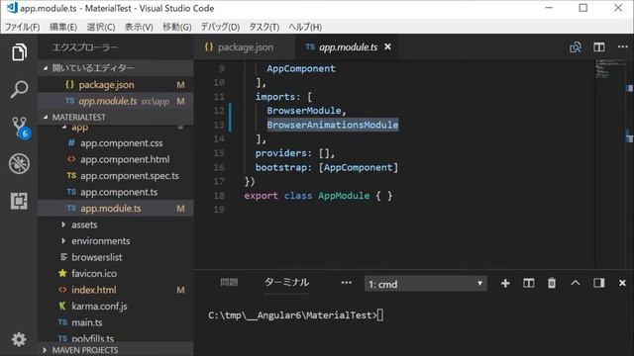Open editor more actions ellipsis

tap(623, 46)
